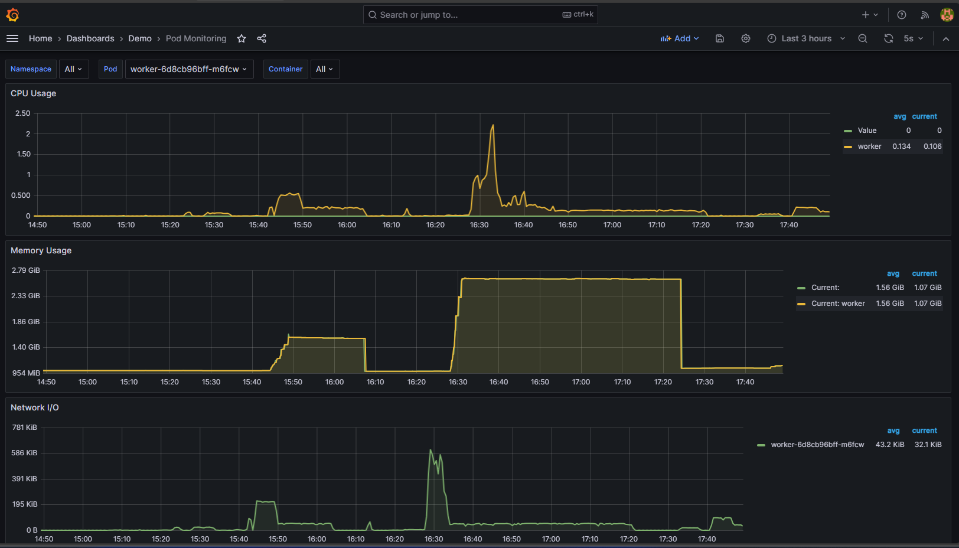Open the Add panel menu

pos(680,38)
